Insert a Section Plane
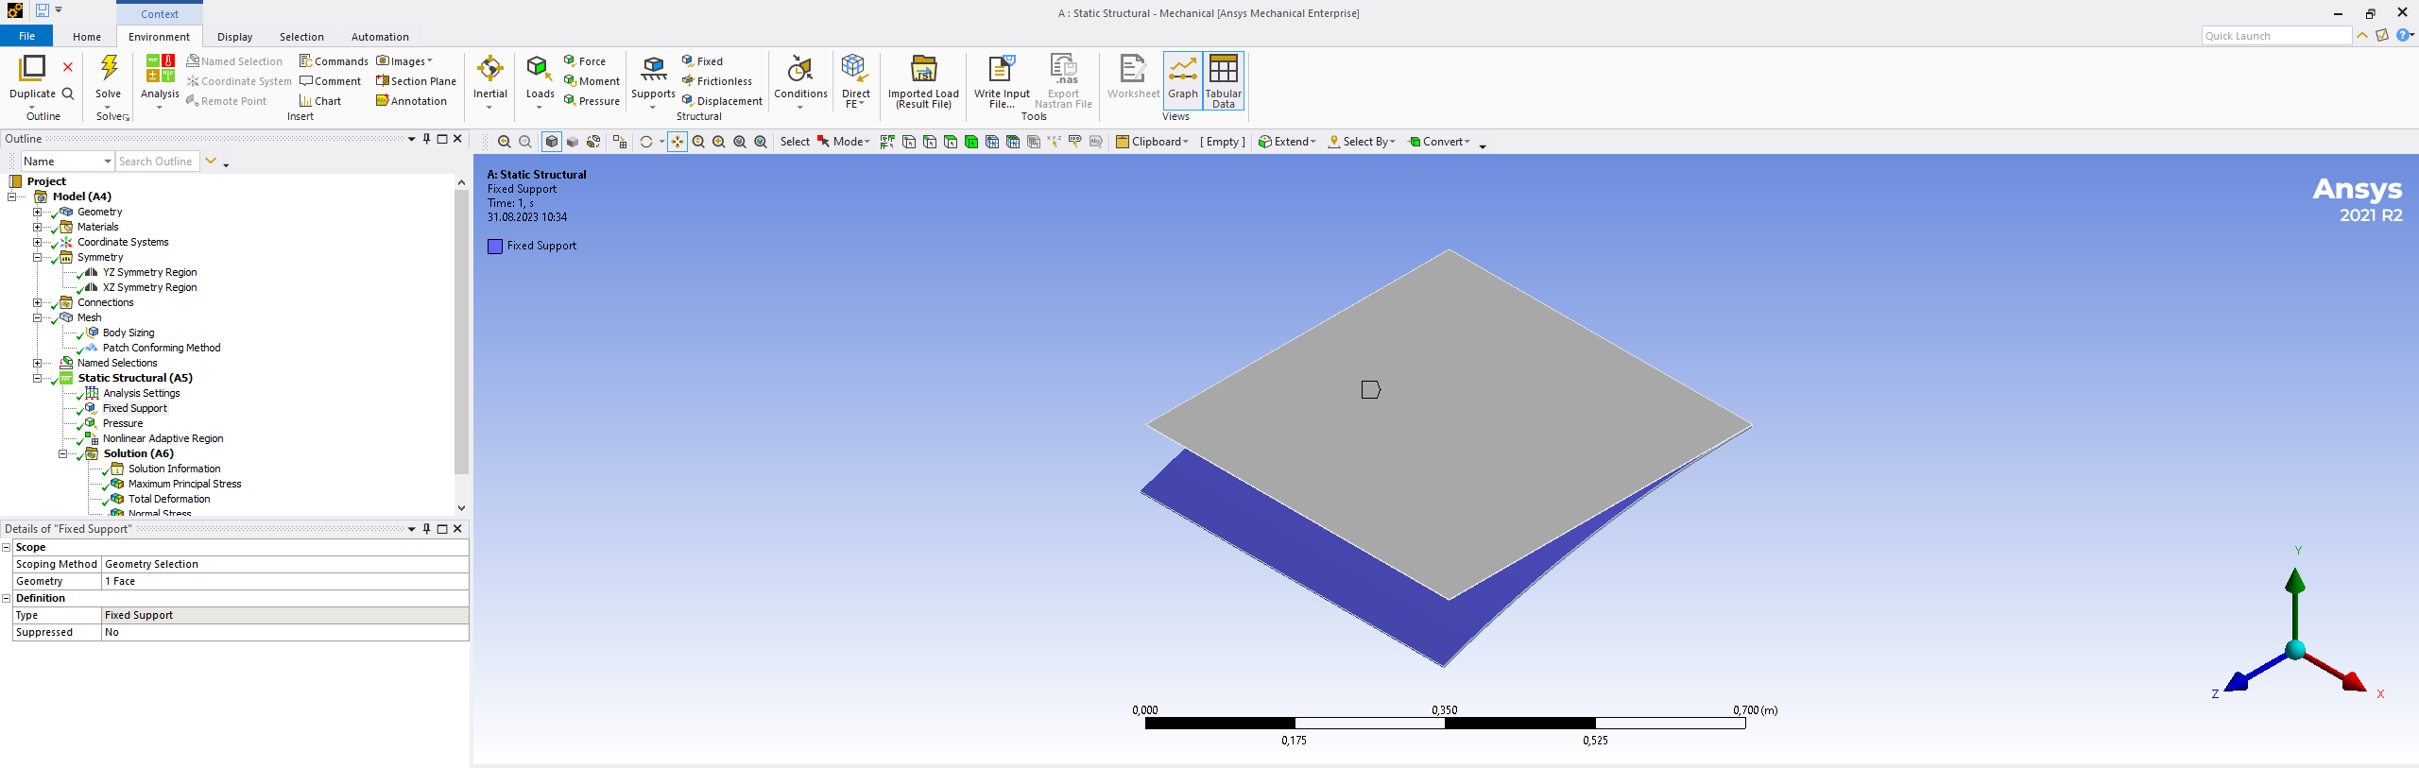 tap(416, 81)
